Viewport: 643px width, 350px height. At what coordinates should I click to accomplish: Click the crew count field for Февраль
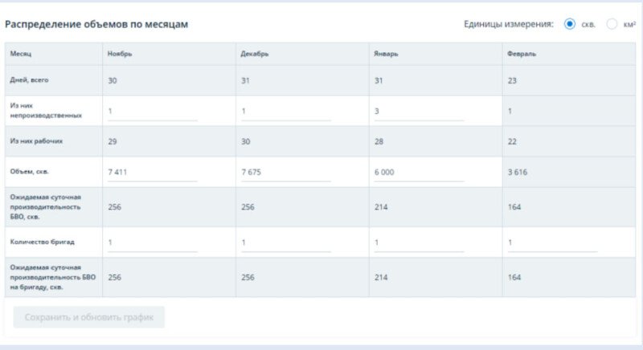coord(552,242)
